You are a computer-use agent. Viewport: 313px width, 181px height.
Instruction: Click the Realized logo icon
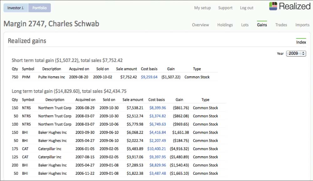[273, 6]
